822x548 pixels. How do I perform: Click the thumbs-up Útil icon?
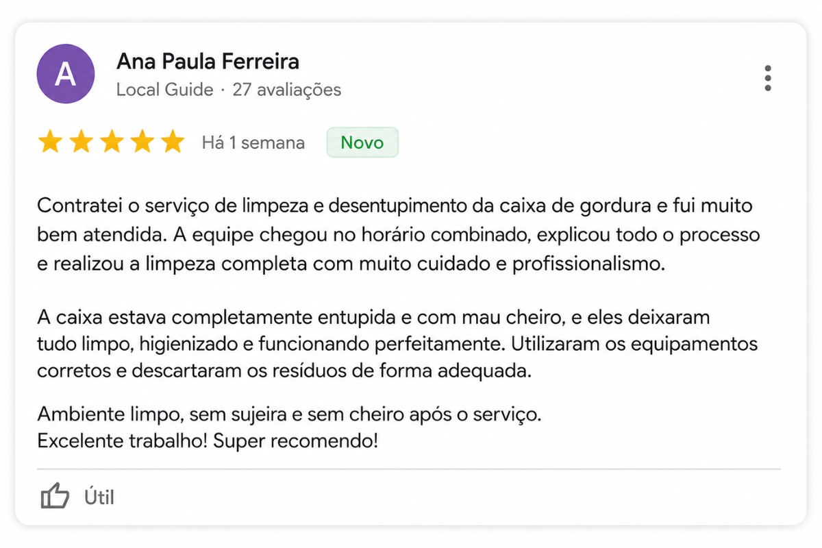(55, 496)
